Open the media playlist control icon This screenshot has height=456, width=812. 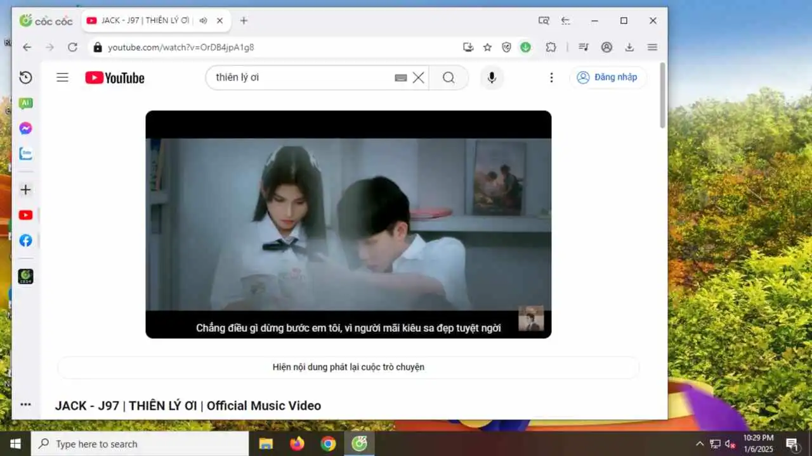click(584, 47)
